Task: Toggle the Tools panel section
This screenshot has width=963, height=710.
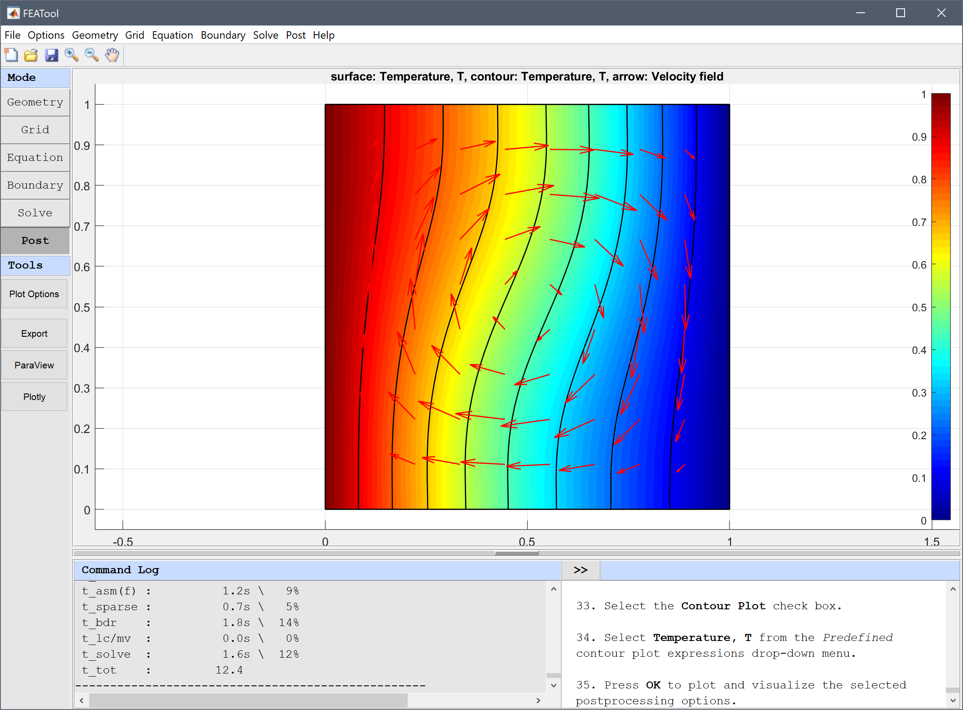Action: click(35, 265)
